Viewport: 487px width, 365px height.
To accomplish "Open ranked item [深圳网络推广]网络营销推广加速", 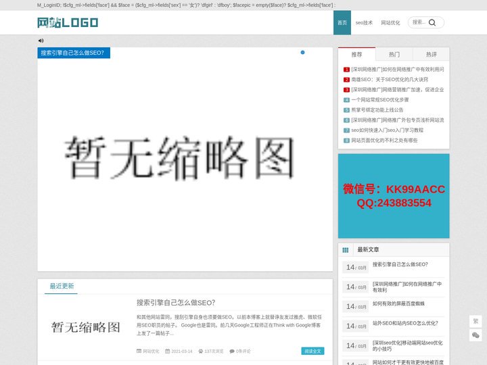I will [398, 90].
